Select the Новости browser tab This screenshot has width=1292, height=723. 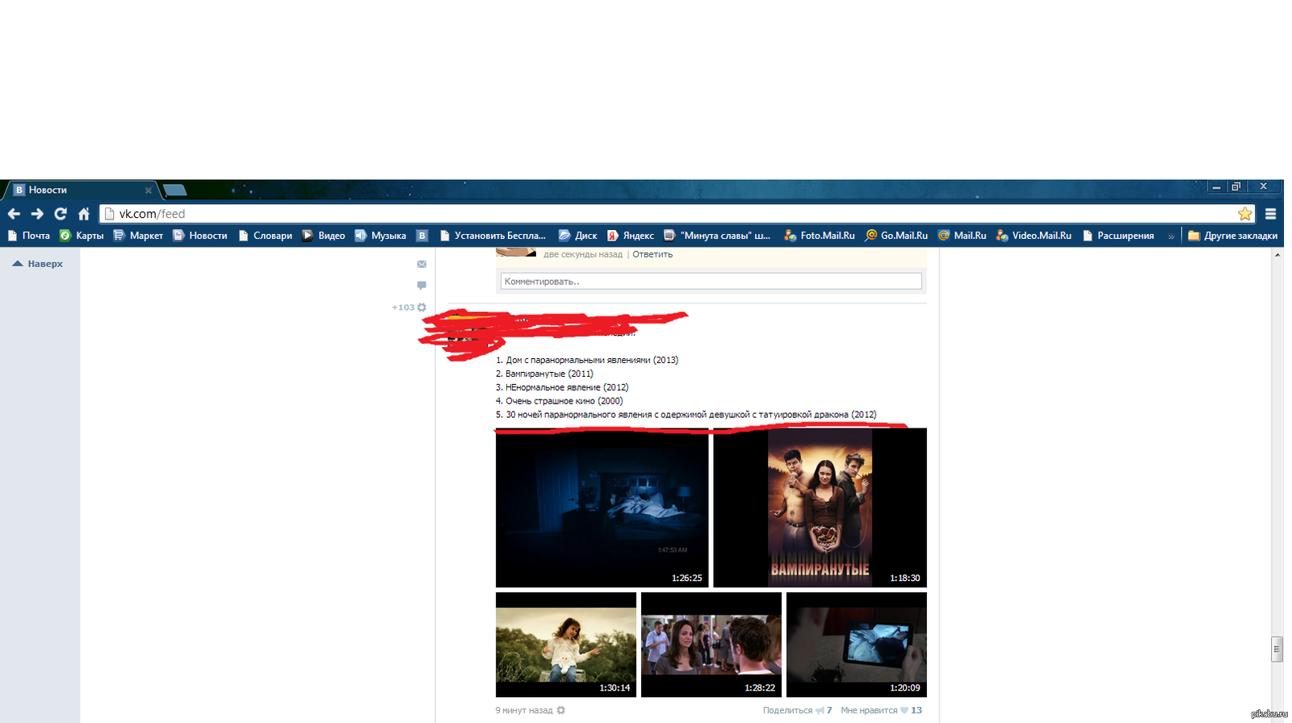pos(81,190)
